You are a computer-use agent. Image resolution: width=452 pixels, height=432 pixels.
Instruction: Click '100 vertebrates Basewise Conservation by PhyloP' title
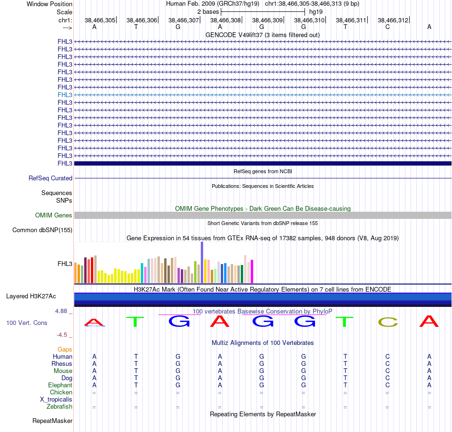click(x=263, y=311)
